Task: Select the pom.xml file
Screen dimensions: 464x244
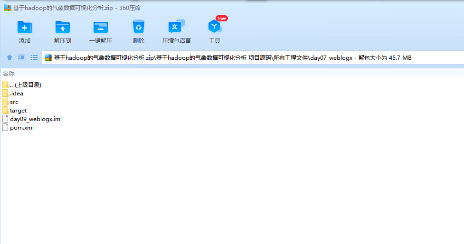Action: [18, 128]
